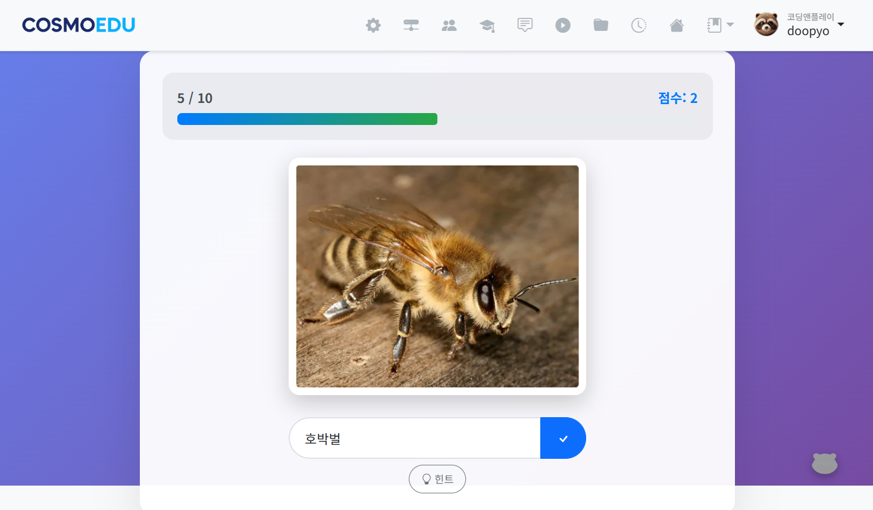This screenshot has height=510, width=873.
Task: Click the bee quiz image
Action: (437, 277)
